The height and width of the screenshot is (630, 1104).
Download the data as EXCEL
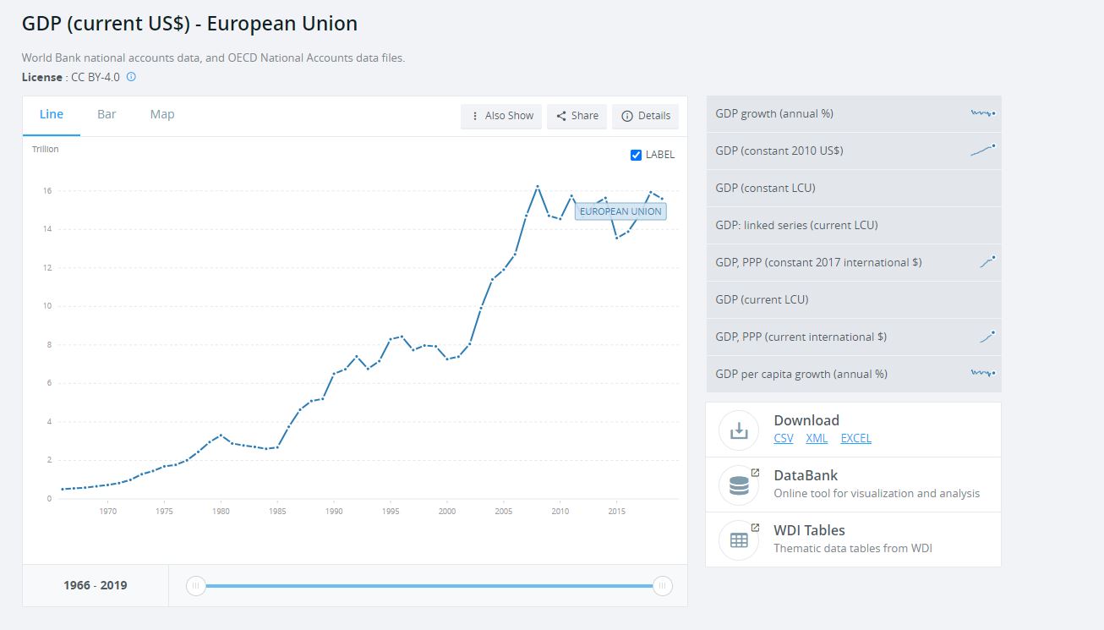click(855, 438)
